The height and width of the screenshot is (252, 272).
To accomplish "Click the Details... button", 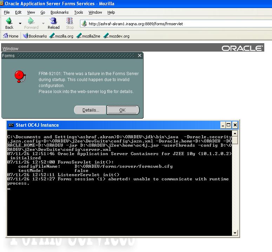I will [x=90, y=110].
